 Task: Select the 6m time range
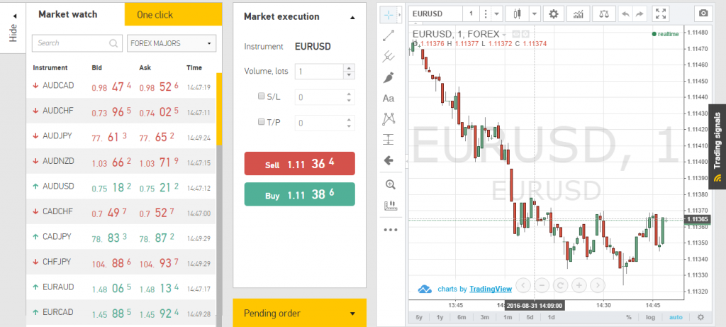point(462,317)
